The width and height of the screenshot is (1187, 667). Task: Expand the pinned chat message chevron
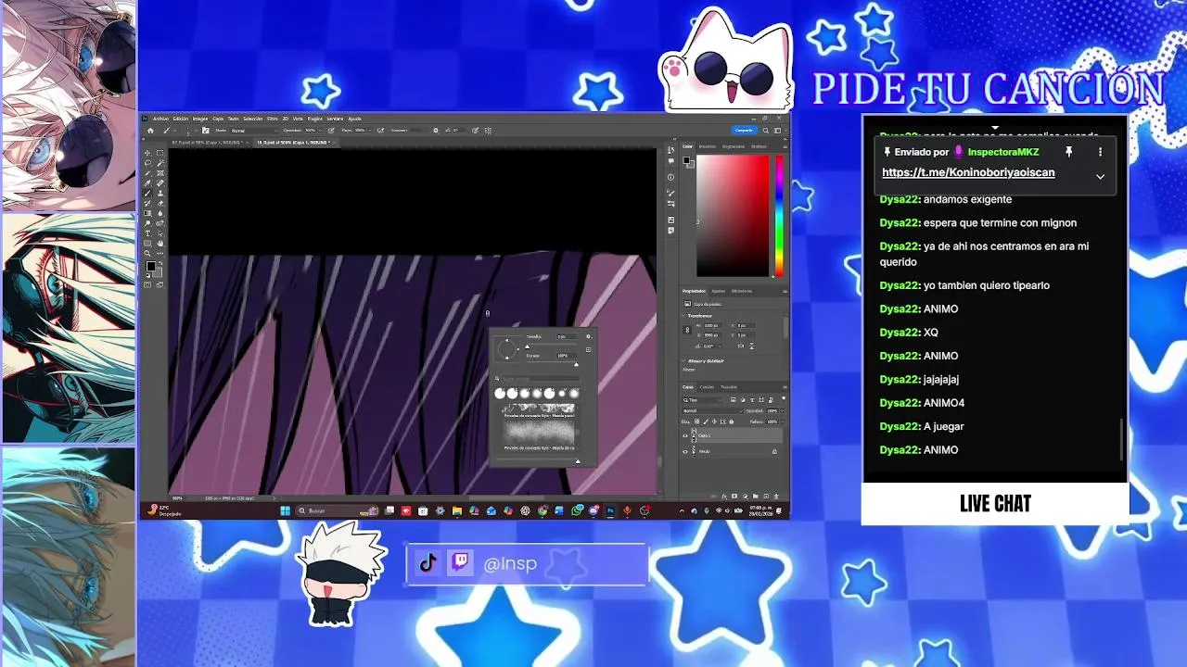(x=1100, y=176)
